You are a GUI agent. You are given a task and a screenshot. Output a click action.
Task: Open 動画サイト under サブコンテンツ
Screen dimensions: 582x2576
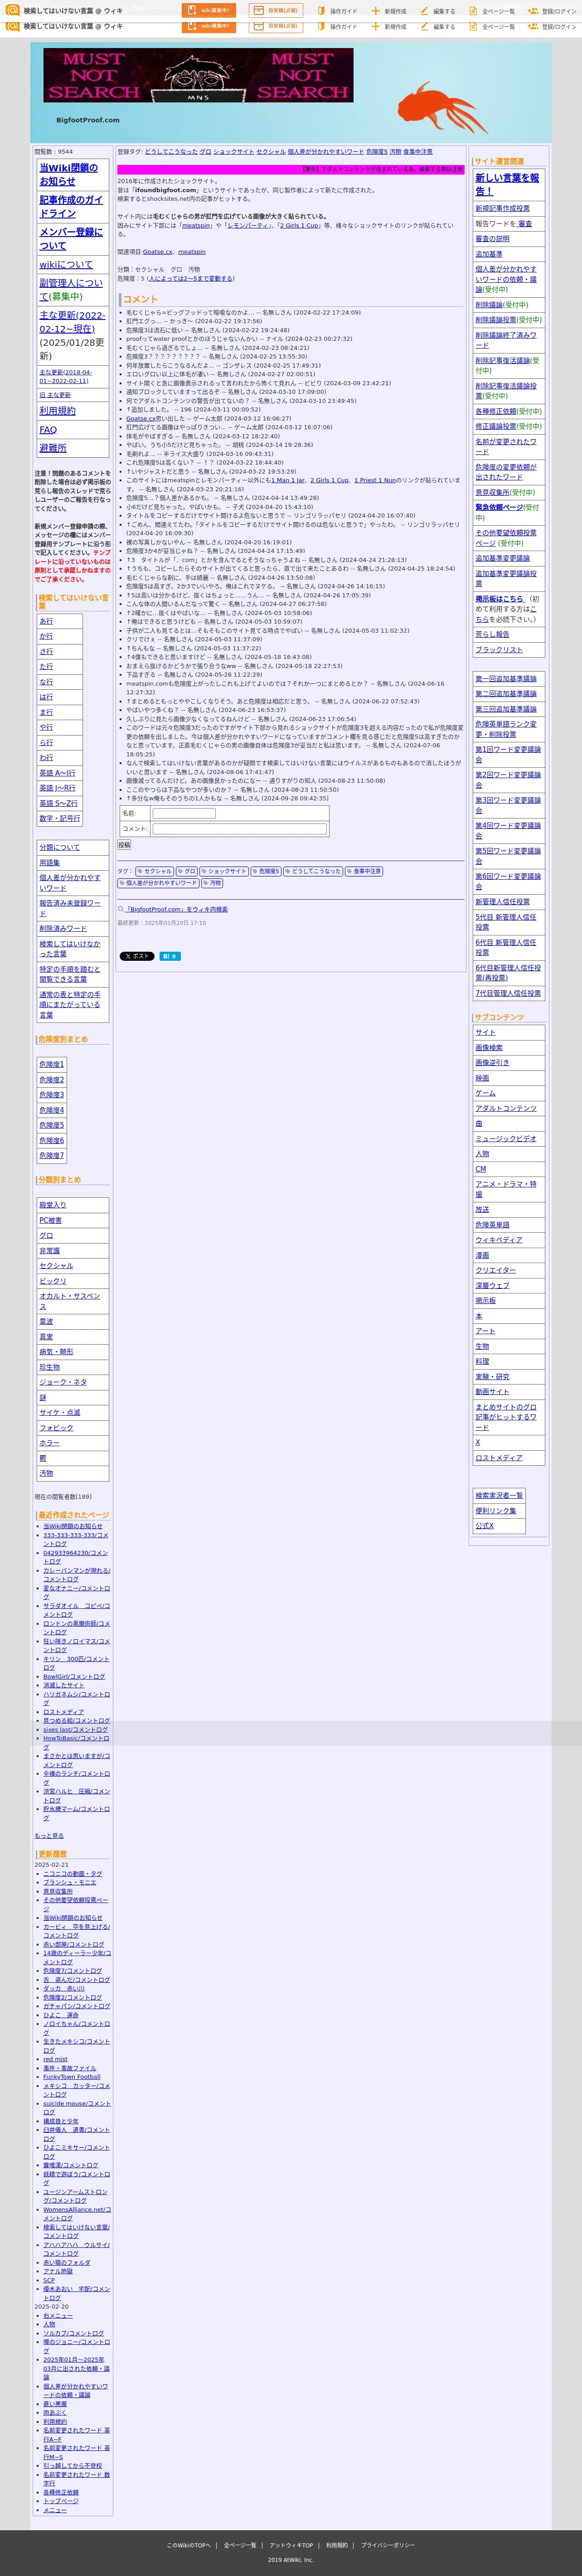492,1391
